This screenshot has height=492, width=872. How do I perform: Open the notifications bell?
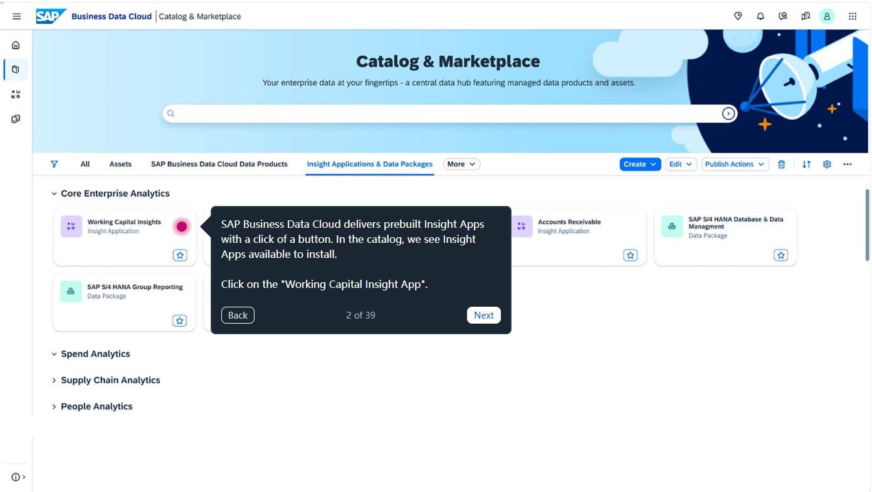[x=760, y=16]
